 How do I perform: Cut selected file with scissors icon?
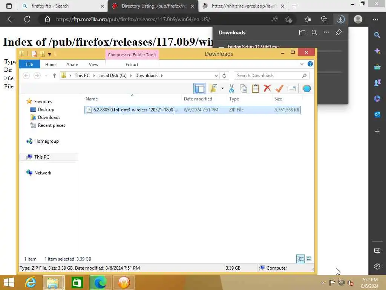coord(231,88)
